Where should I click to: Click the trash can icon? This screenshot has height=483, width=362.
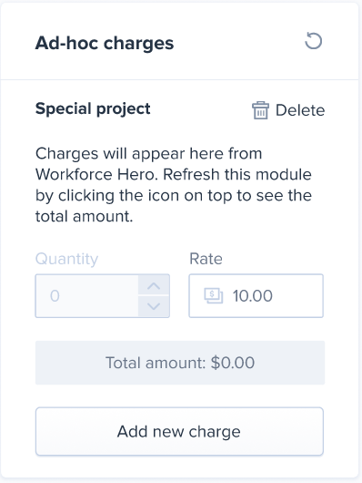pyautogui.click(x=260, y=110)
